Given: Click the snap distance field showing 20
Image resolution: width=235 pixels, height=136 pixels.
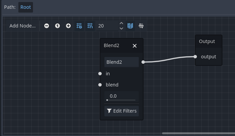Looking at the screenshot, I should (x=106, y=26).
